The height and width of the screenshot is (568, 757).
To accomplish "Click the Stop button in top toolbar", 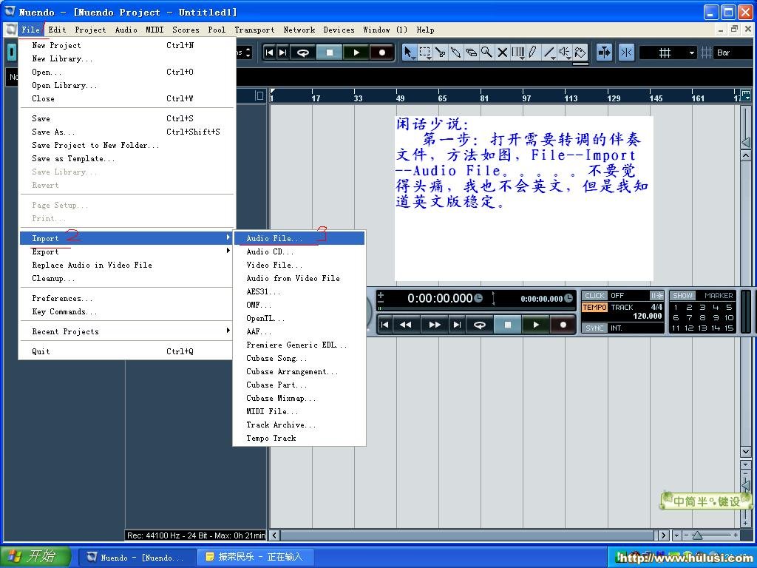I will (x=330, y=53).
